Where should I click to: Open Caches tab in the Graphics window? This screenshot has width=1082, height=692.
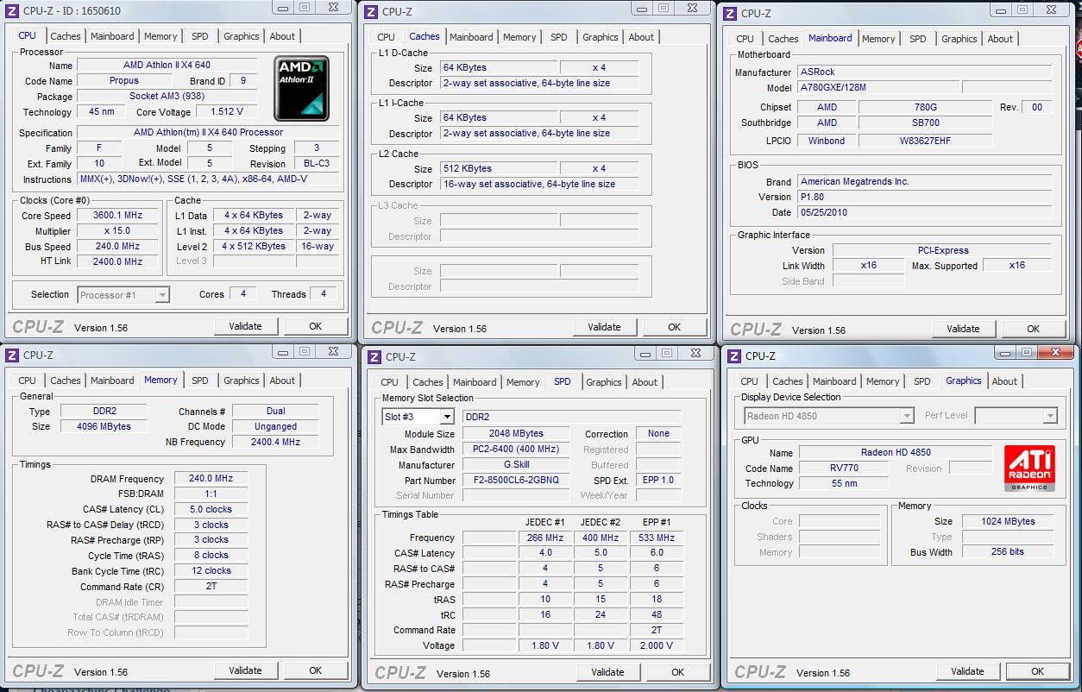coord(787,381)
